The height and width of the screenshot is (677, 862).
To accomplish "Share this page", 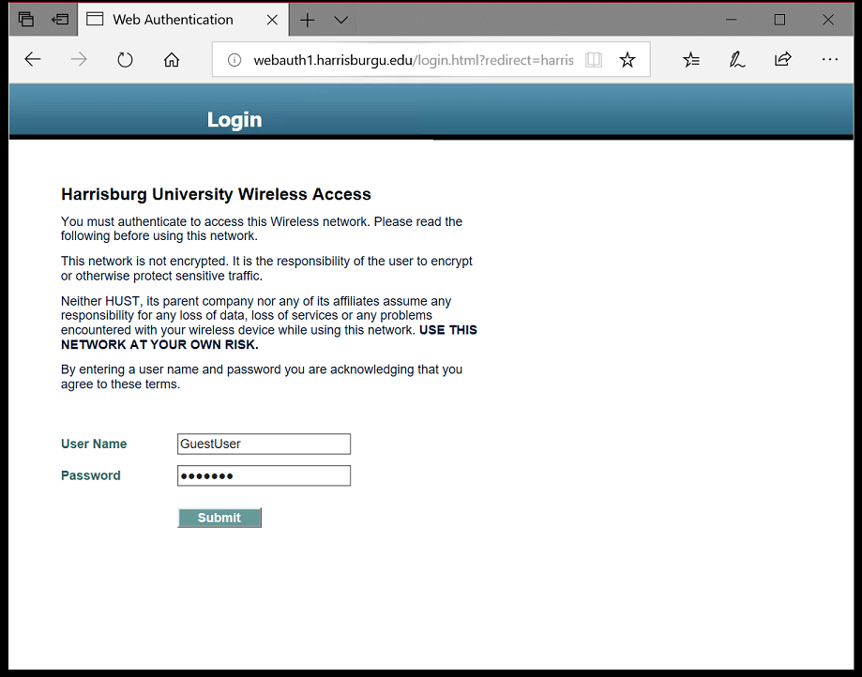I will [783, 59].
